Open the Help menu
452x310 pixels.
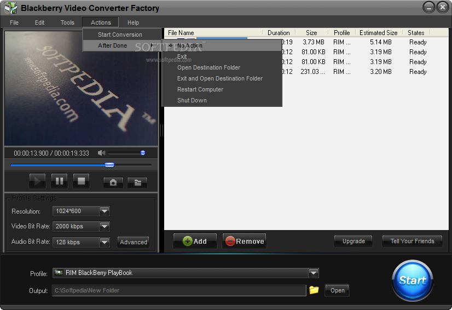pyautogui.click(x=133, y=22)
